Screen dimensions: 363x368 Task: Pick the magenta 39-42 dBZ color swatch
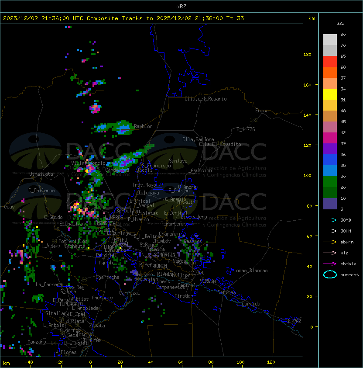[330, 138]
